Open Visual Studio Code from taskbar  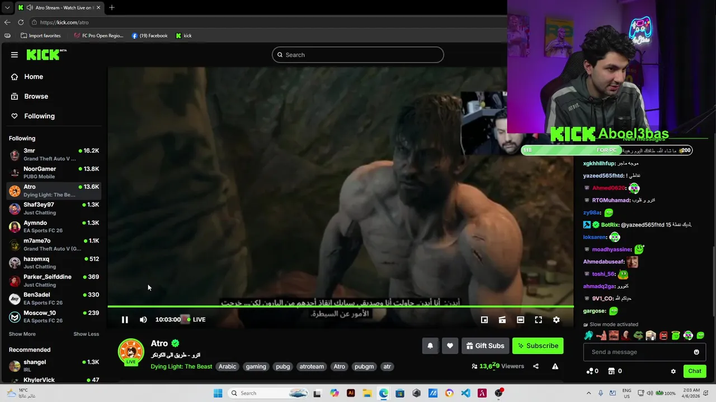465,393
